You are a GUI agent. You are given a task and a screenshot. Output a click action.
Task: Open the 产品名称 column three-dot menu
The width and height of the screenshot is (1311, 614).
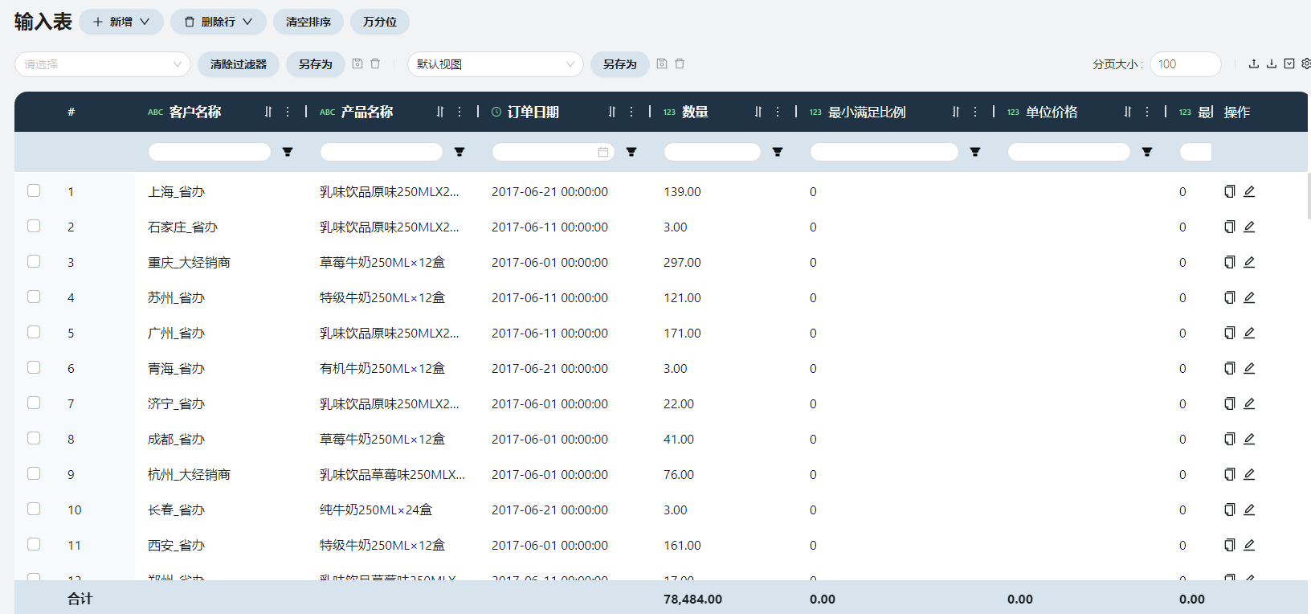459,112
